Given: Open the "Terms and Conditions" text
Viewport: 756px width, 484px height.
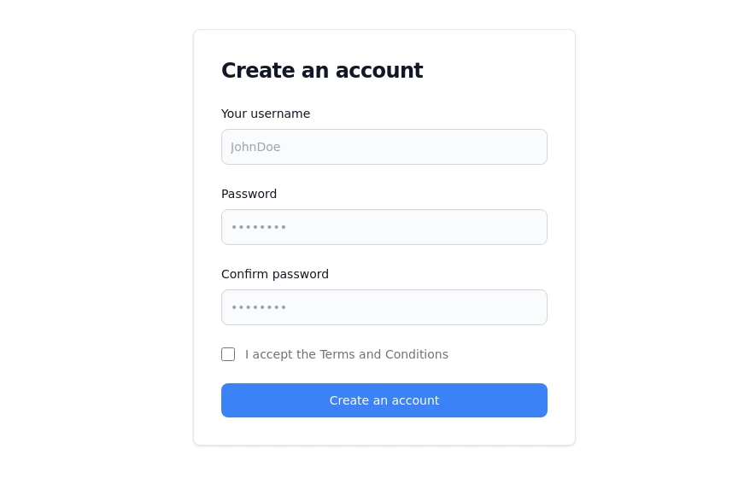Looking at the screenshot, I should click(x=384, y=354).
